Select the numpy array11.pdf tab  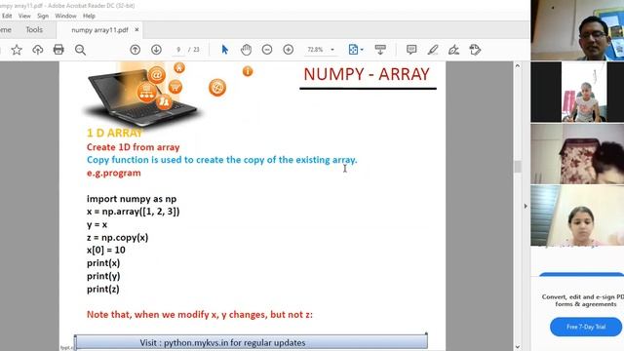click(x=99, y=30)
